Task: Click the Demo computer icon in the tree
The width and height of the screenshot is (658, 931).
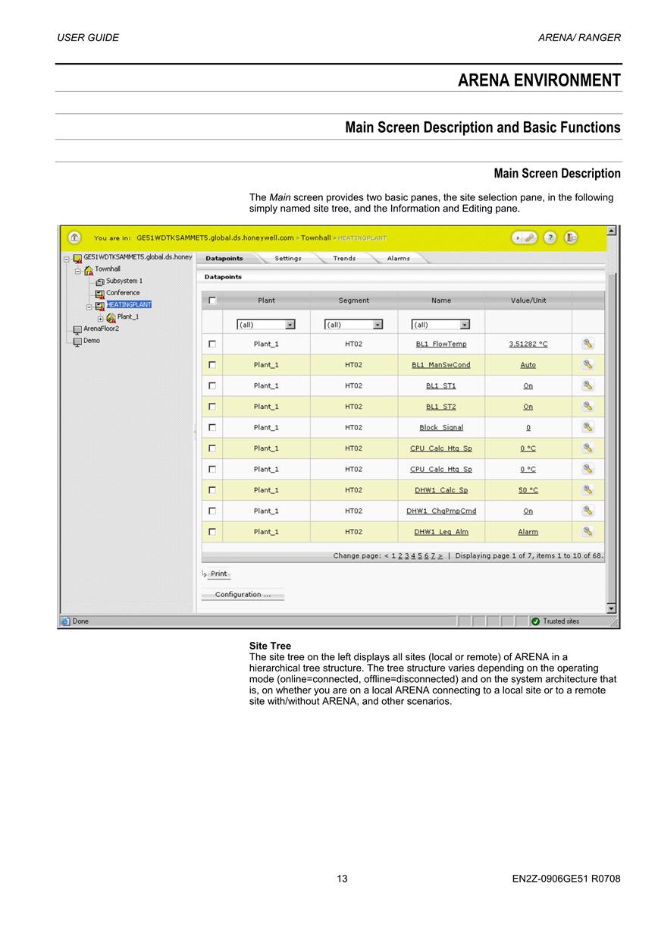Action: tap(77, 341)
